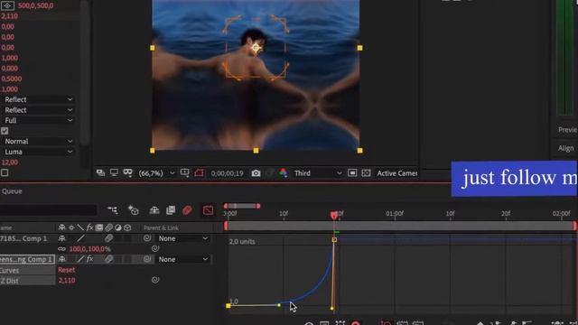Click the 12,00 value in Effect Controls

[10, 162]
